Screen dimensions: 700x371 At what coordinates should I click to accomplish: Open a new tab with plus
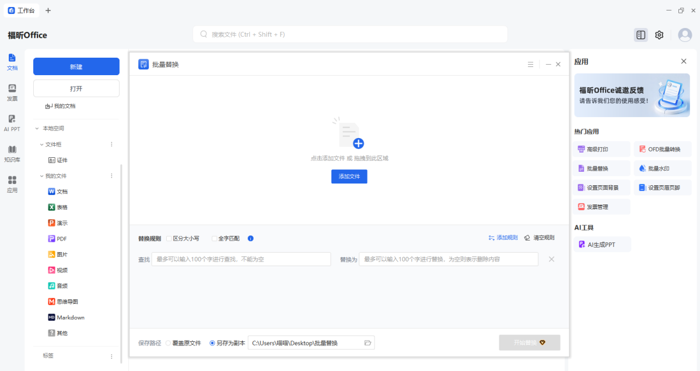[x=48, y=10]
